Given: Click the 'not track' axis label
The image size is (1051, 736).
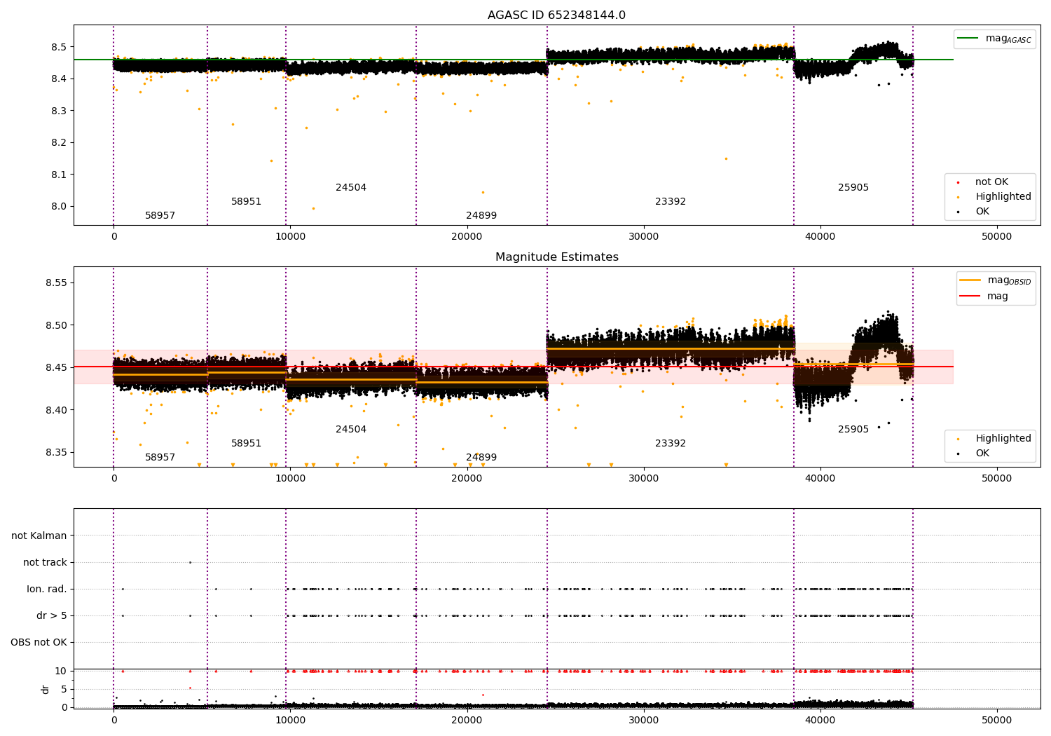Looking at the screenshot, I should pyautogui.click(x=45, y=562).
